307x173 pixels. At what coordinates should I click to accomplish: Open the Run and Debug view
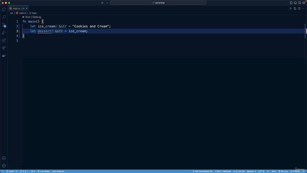tap(4, 33)
